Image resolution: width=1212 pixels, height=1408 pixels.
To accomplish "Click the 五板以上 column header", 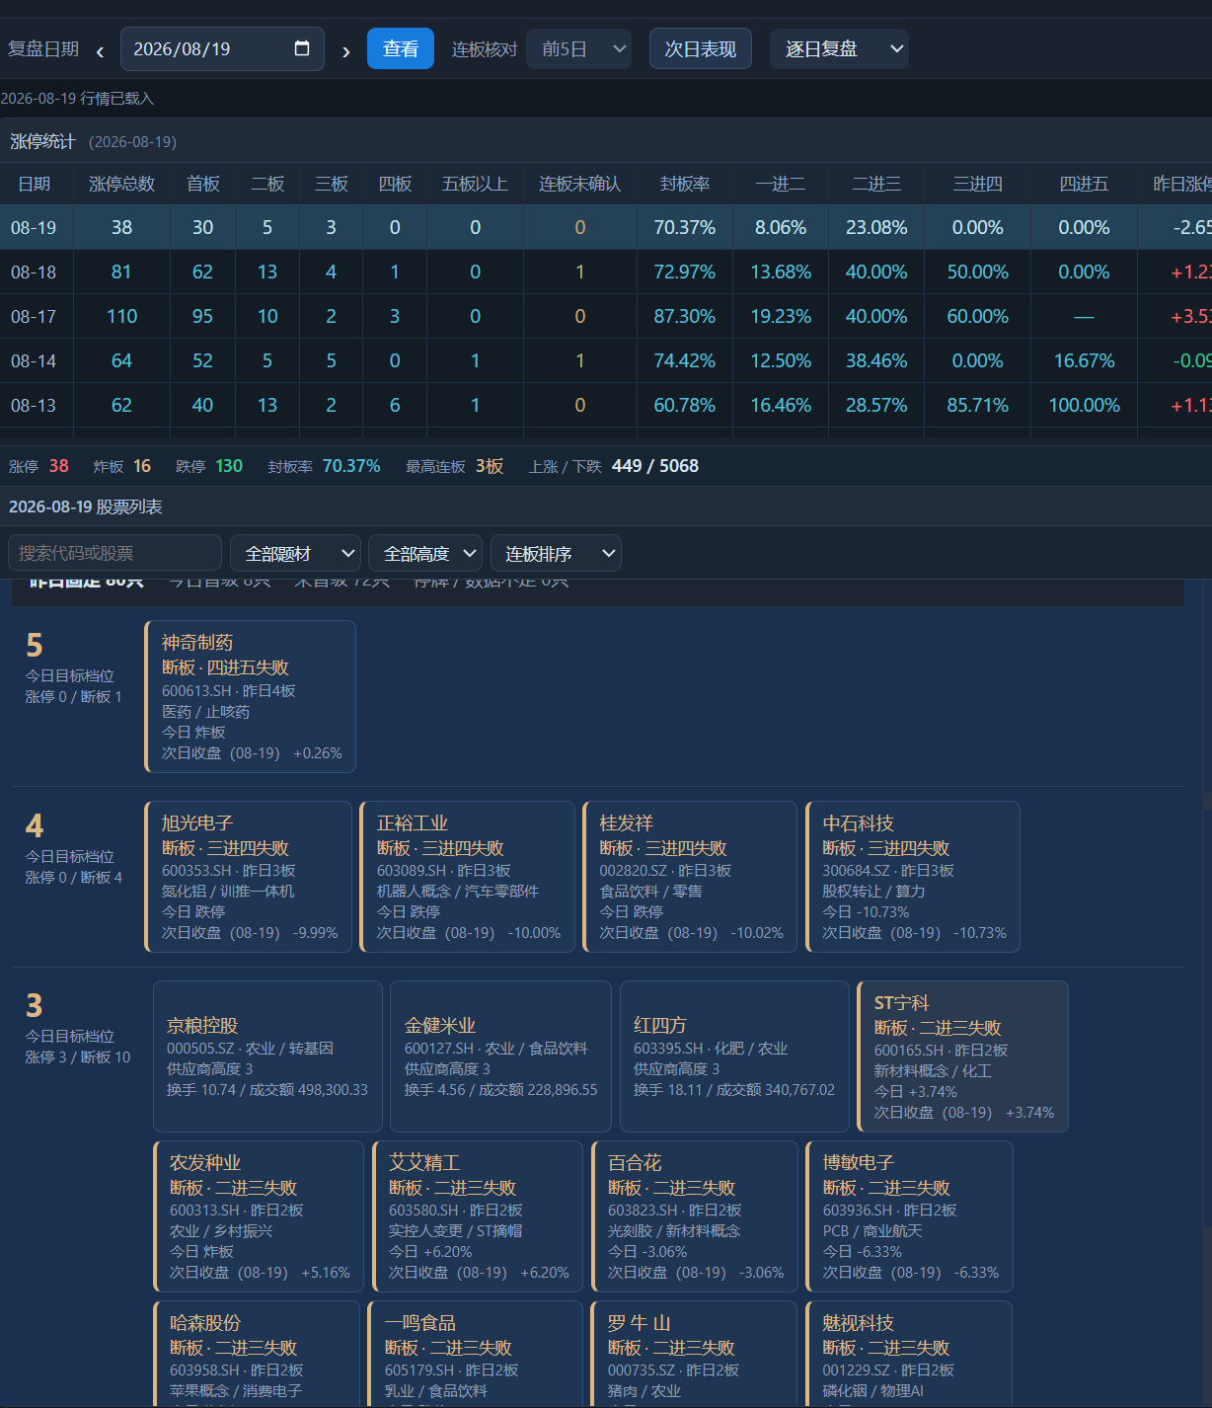I will coord(475,184).
